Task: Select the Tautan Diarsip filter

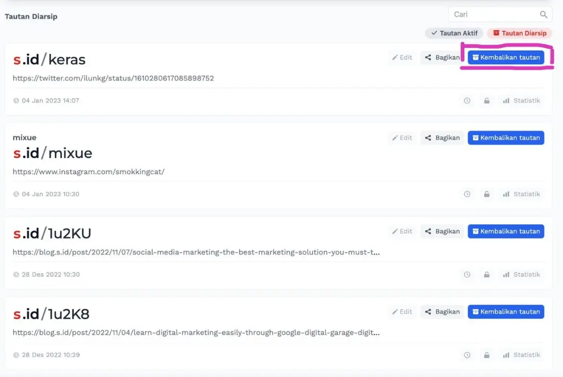Action: coord(519,33)
